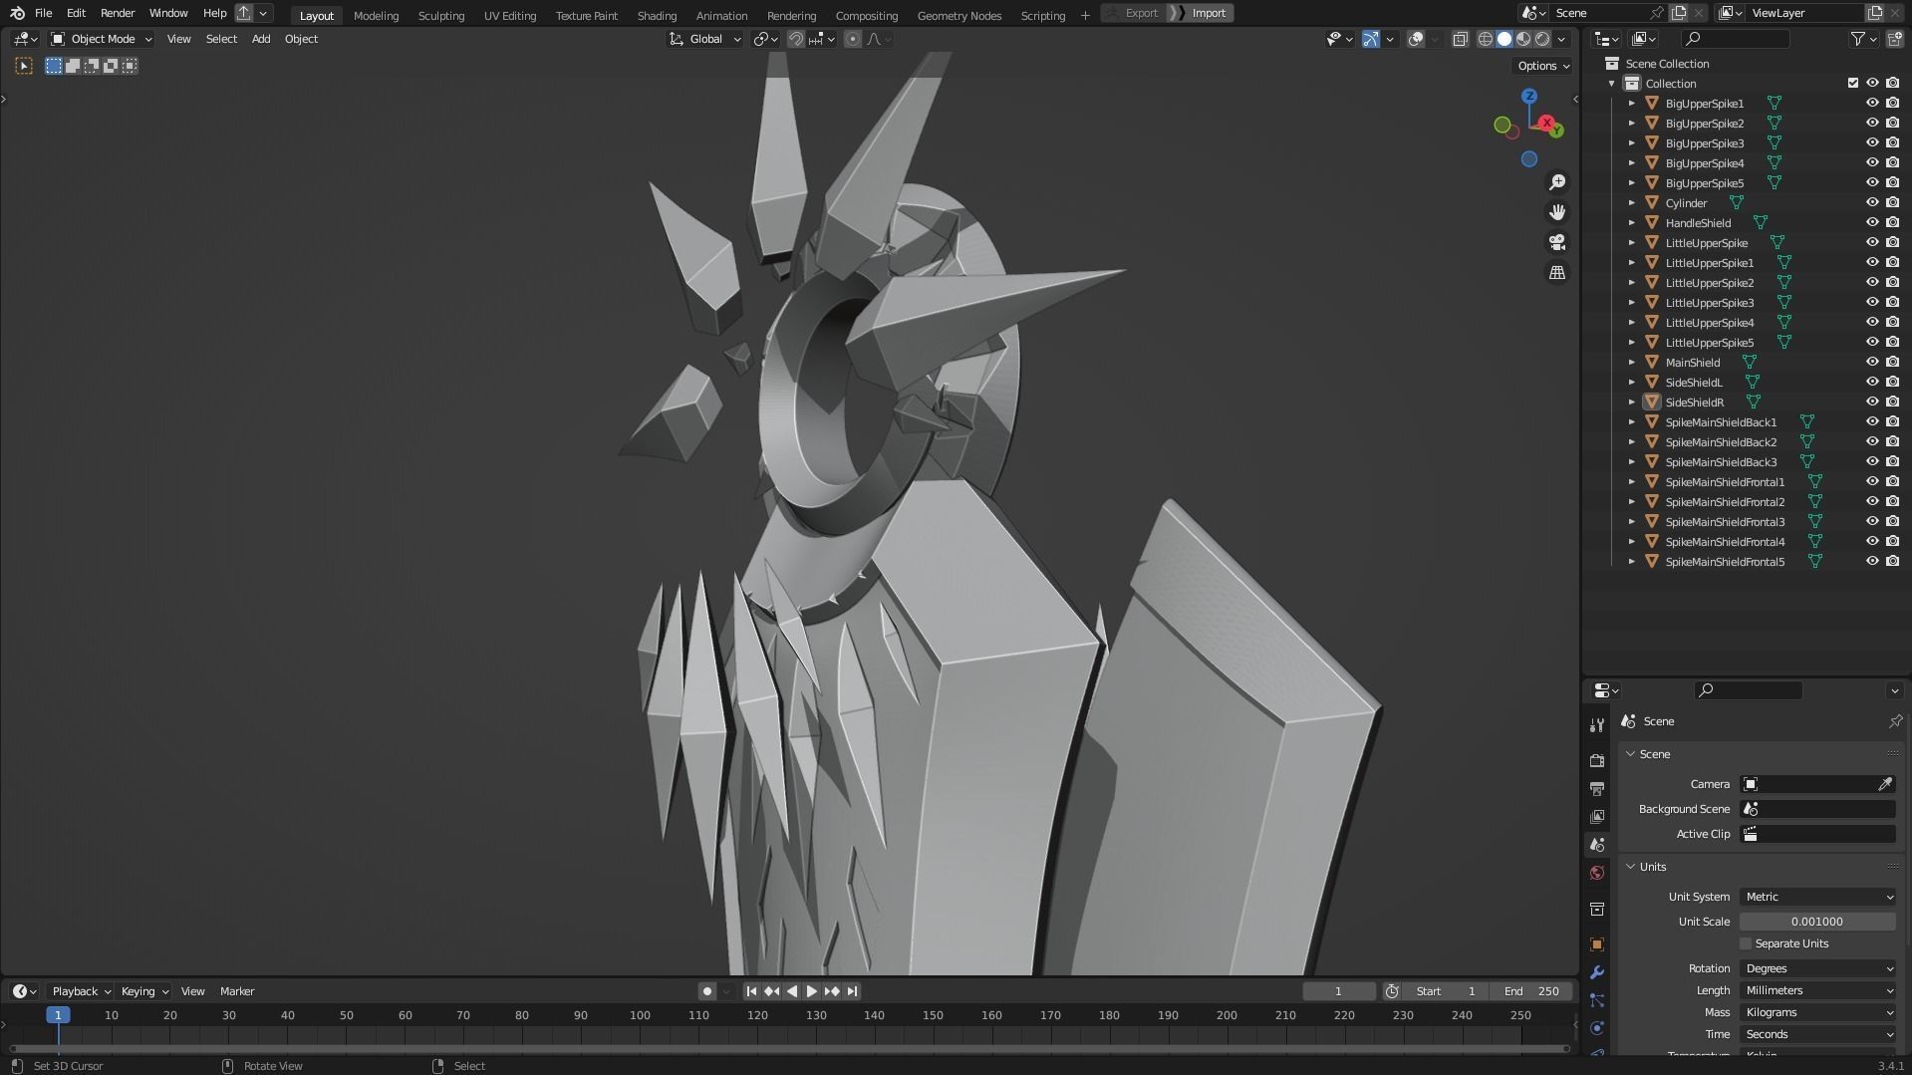Screen dimensions: 1912x1075
Task: Open the Tool properties tab icon
Action: point(1597,725)
